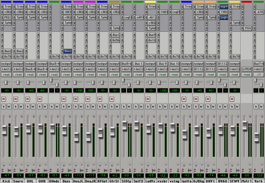This screenshot has width=265, height=183.
Task: Click the lastIn track type icon
Action: pyautogui.click(x=190, y=170)
